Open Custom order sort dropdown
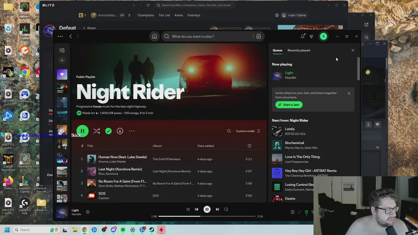This screenshot has height=235, width=418. point(248,131)
